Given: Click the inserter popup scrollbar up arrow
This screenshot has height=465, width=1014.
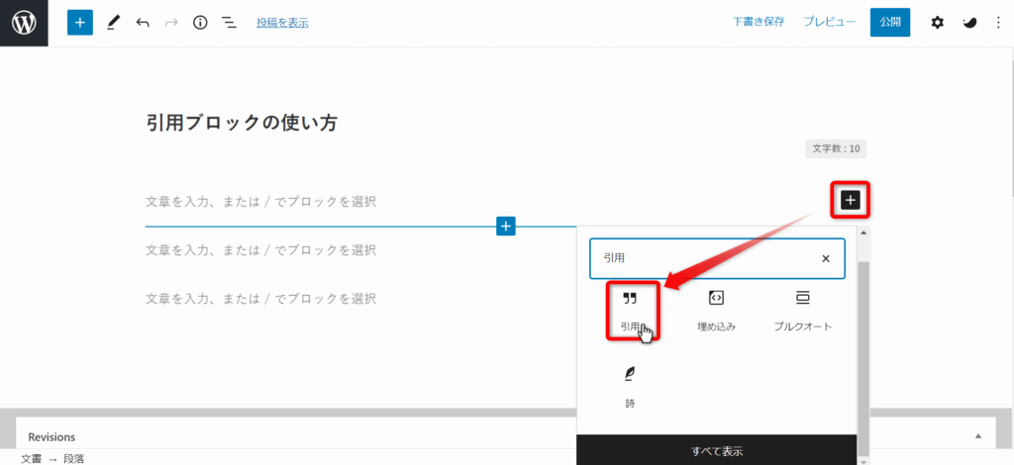Looking at the screenshot, I should click(863, 232).
